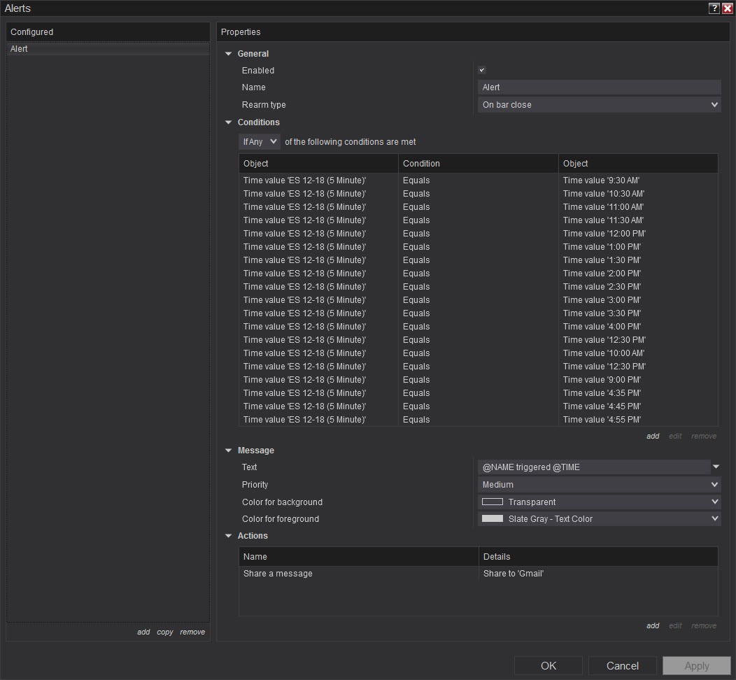Click the alert Name input field

point(599,87)
